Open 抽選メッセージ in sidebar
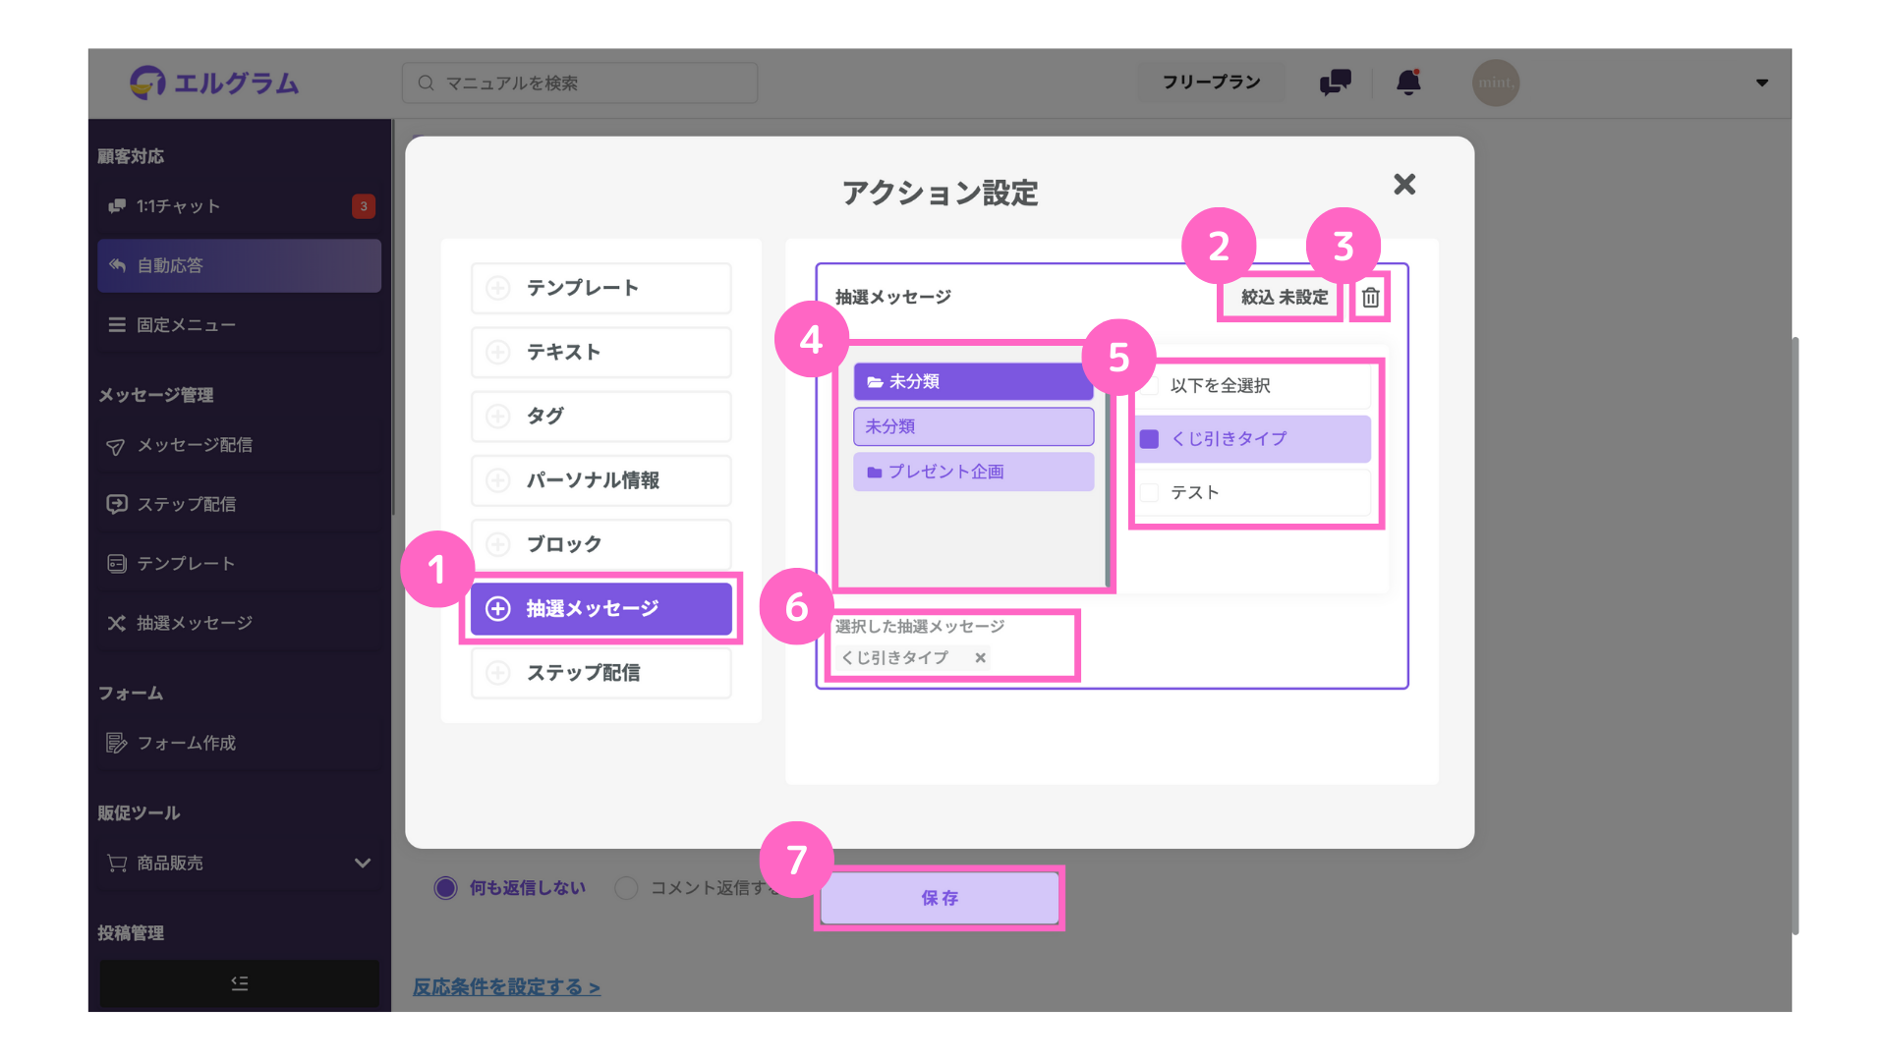This screenshot has width=1887, height=1061. coord(239,623)
